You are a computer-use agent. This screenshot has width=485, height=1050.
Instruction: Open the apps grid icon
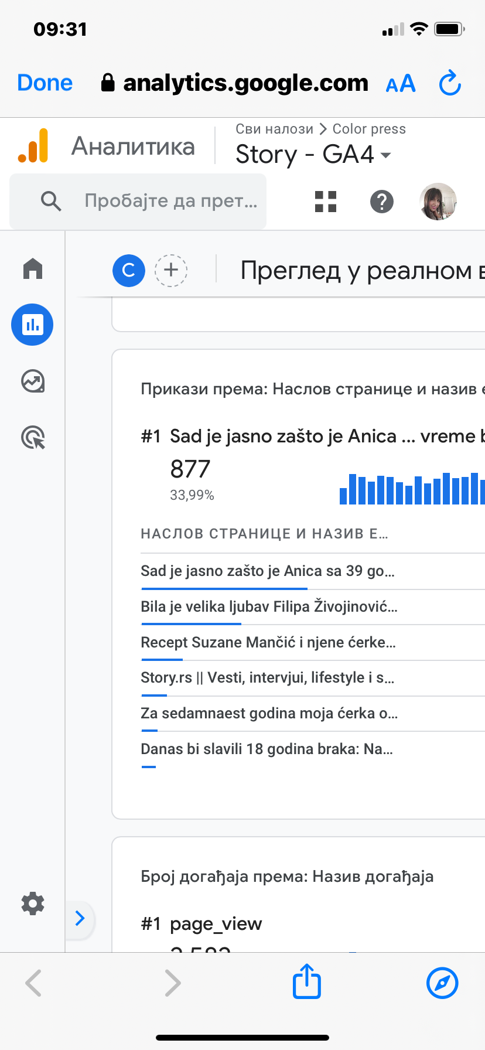pos(326,202)
